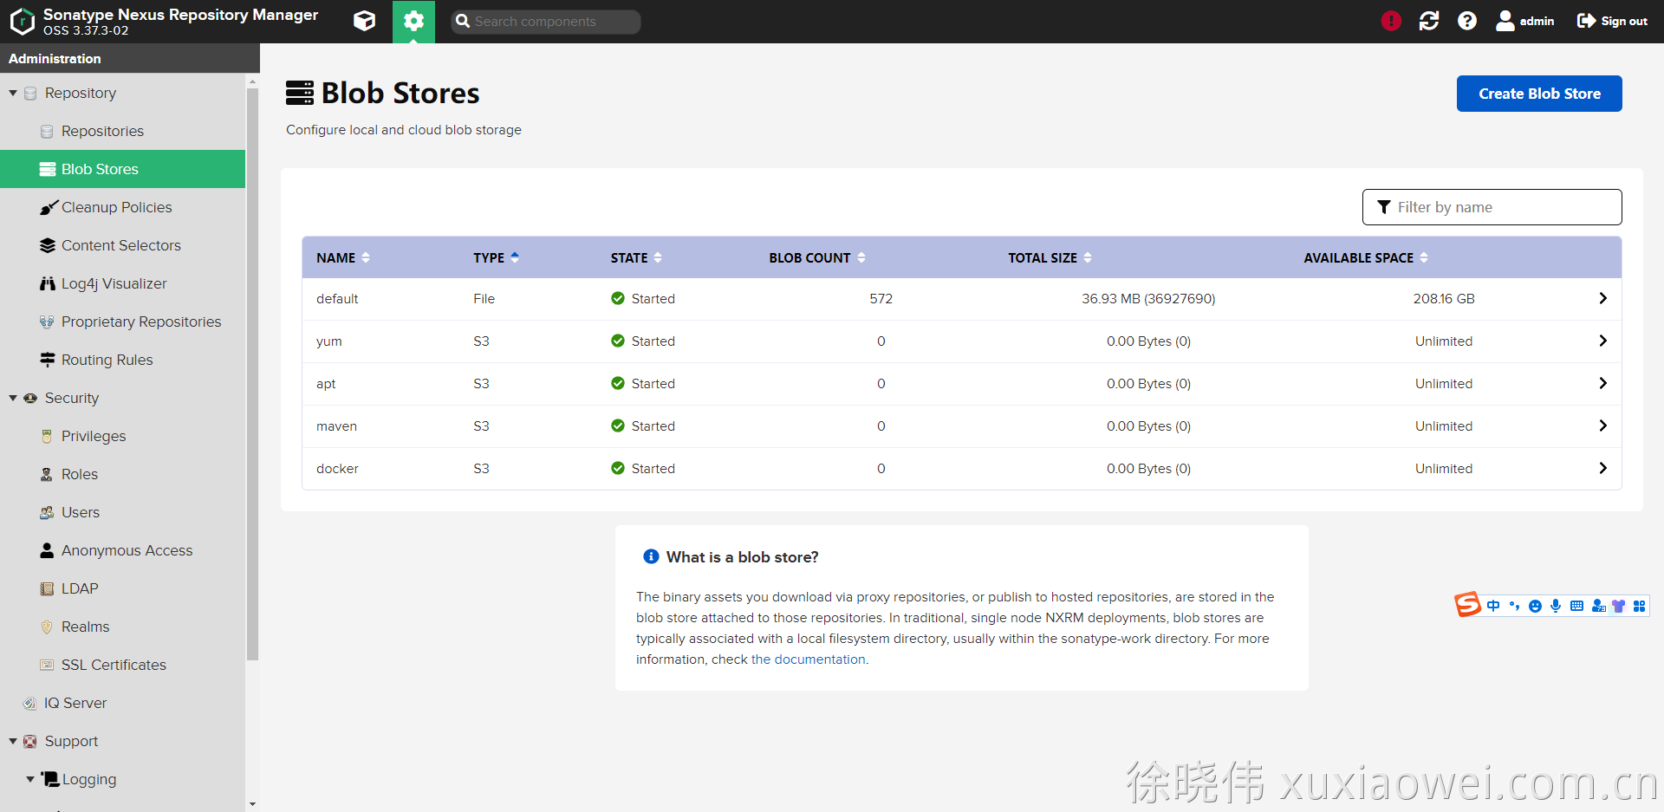Click the microphone icon in IME toolbar
The height and width of the screenshot is (812, 1664).
click(x=1556, y=606)
